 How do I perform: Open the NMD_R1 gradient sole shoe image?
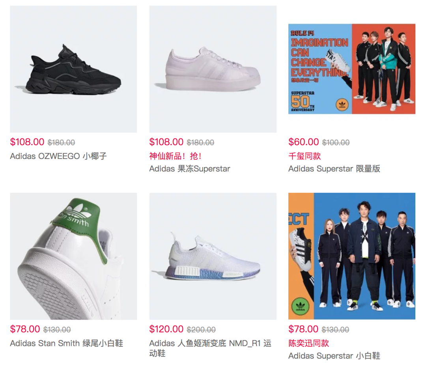[x=213, y=256]
